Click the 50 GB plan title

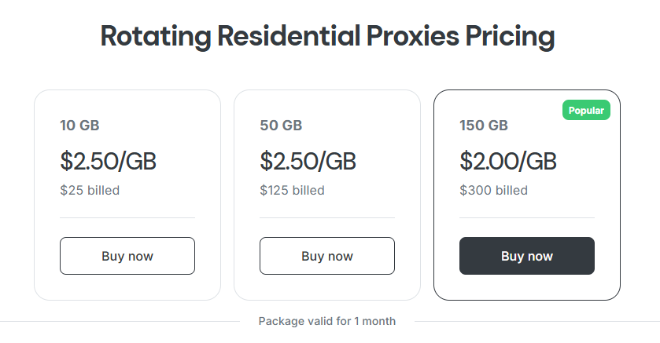click(x=281, y=125)
